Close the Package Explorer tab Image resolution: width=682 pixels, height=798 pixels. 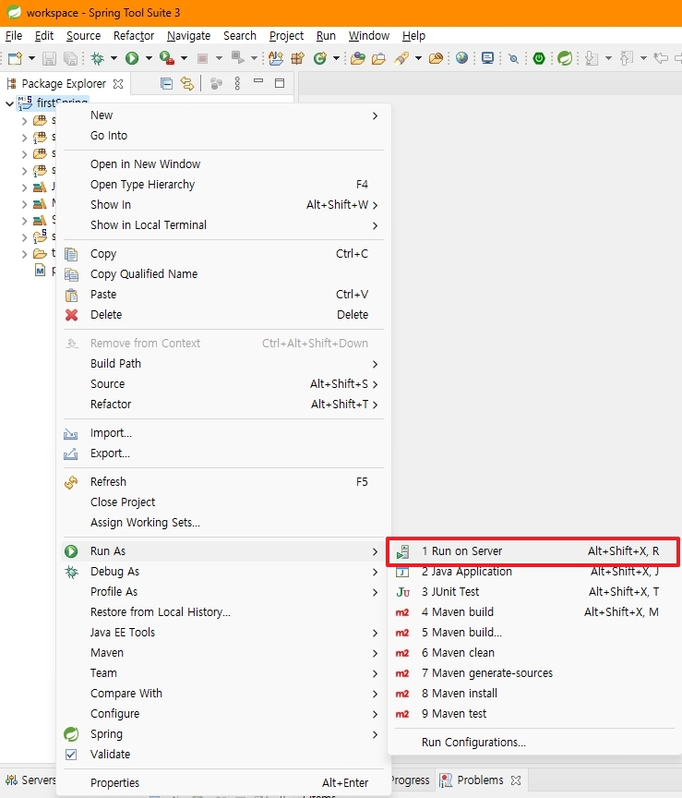[118, 84]
